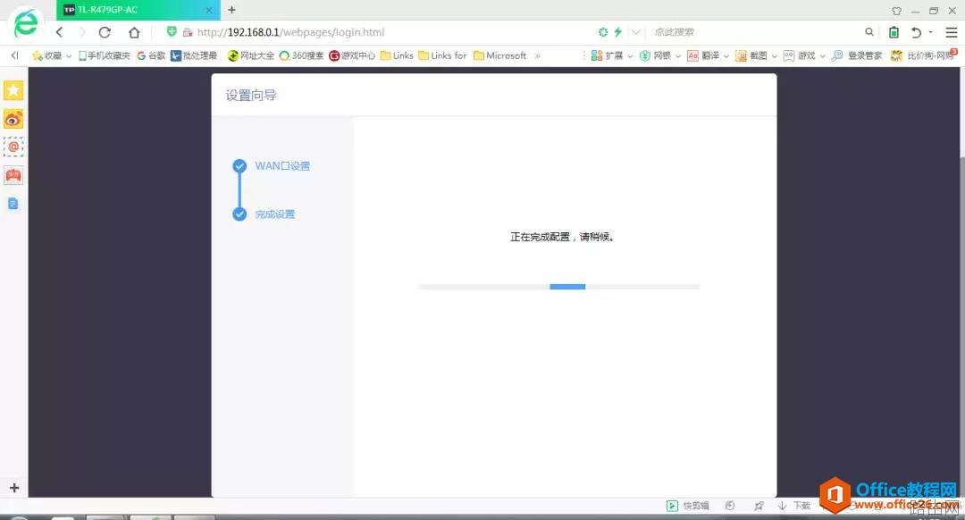Viewport: 965px width, 520px height.
Task: Click the undo closed tab arrow icon
Action: (x=916, y=32)
